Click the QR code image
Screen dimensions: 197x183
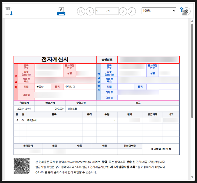[x=22, y=166]
